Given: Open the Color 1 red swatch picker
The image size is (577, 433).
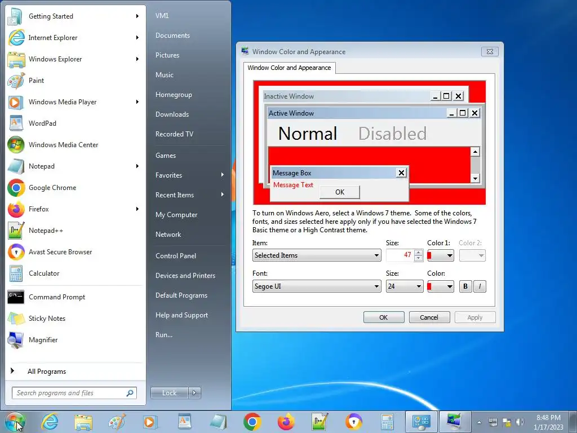Looking at the screenshot, I should (441, 255).
